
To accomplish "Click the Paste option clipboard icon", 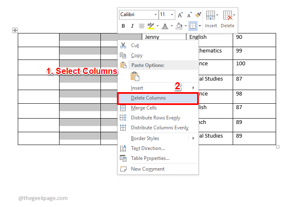I will pyautogui.click(x=135, y=76).
